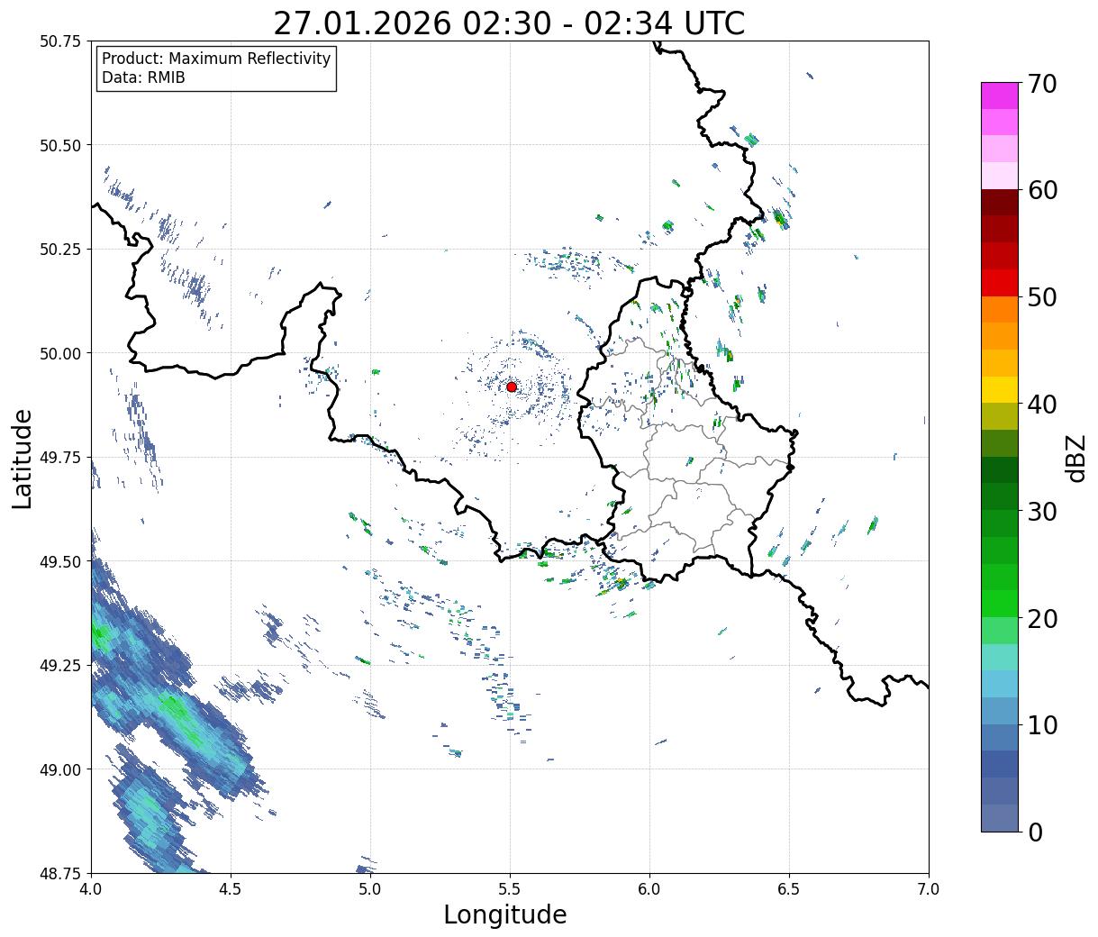
Task: Click the 'Data: RMIB' label
Action: pyautogui.click(x=143, y=77)
